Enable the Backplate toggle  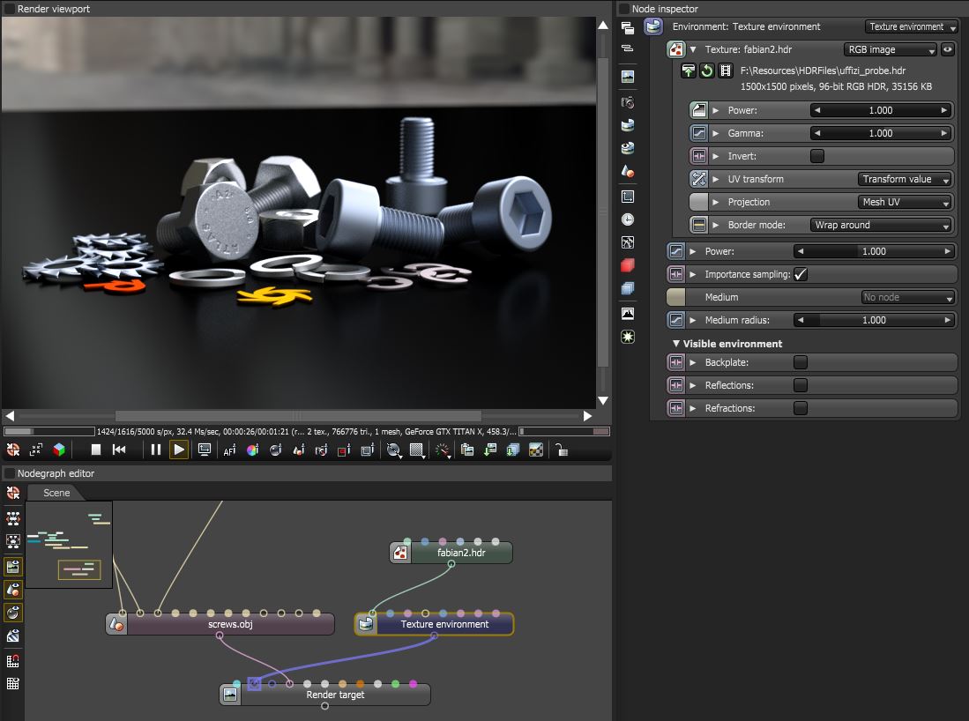(x=800, y=362)
